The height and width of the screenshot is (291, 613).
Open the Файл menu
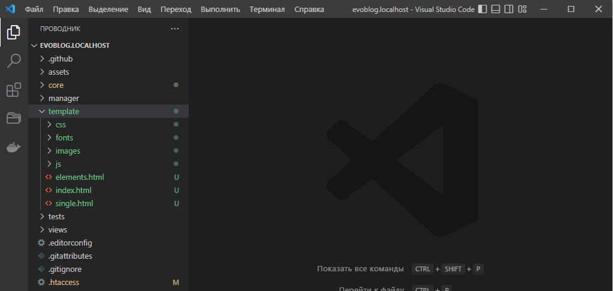34,10
